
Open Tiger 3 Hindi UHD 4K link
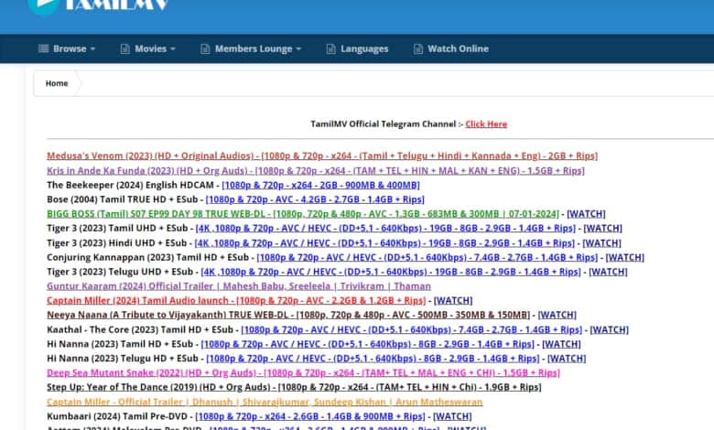(384, 243)
